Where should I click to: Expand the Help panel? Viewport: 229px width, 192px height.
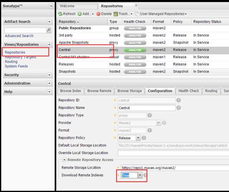pyautogui.click(x=49, y=92)
